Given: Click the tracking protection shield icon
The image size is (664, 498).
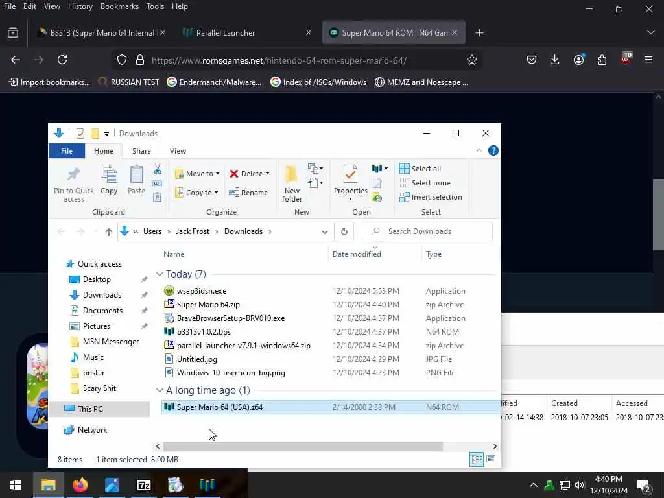Looking at the screenshot, I should [122, 60].
